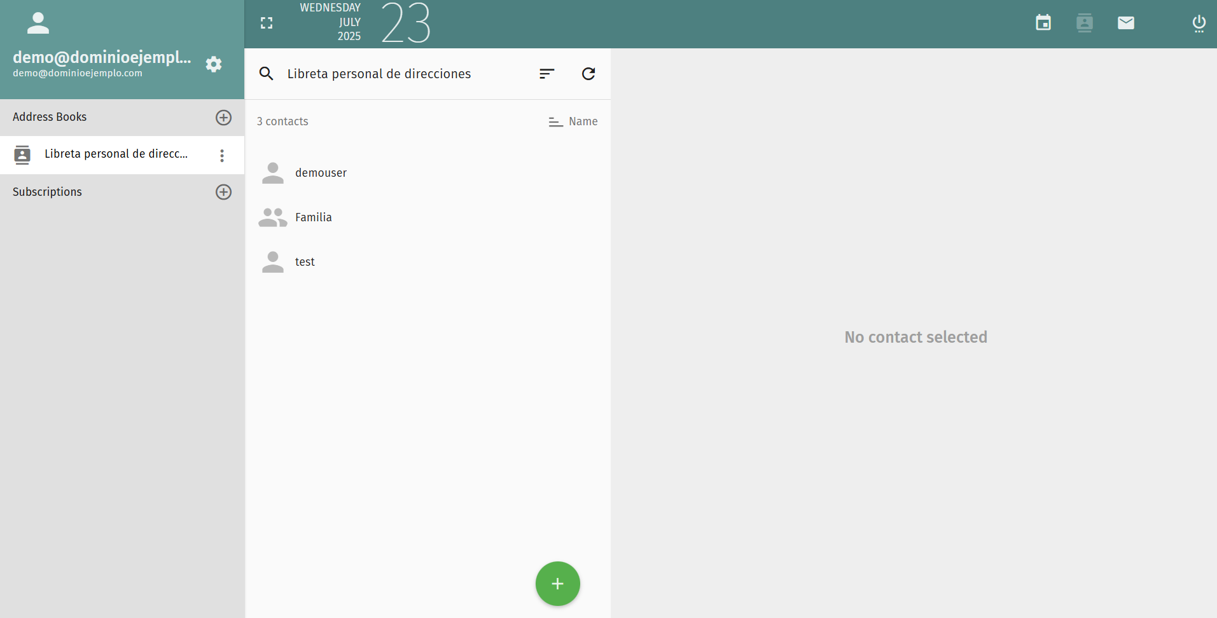Open the demouser contact
1217x618 pixels.
pyautogui.click(x=428, y=173)
